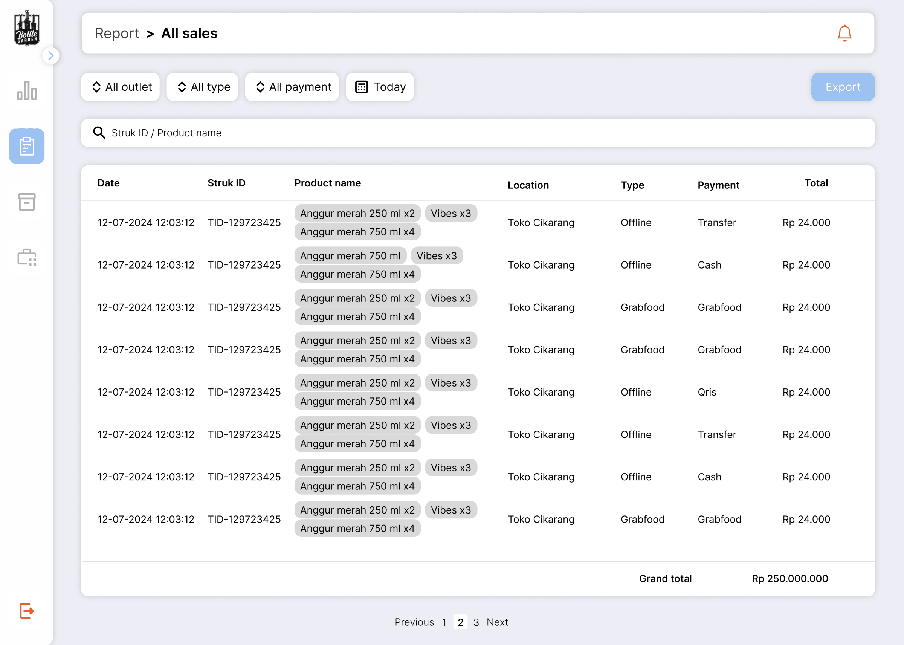Click the Grand total label
Image resolution: width=904 pixels, height=645 pixels.
[x=666, y=579]
